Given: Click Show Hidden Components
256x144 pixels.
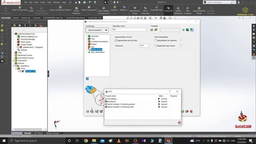Looking at the screenshot, I should [104, 11].
